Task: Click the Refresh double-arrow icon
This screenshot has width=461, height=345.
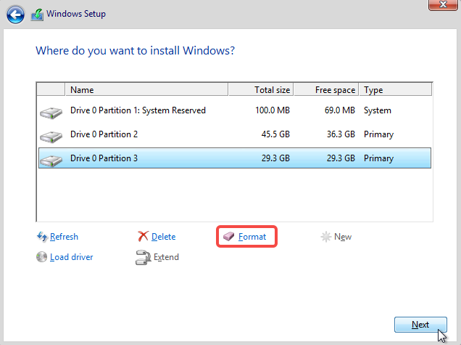Action: [x=42, y=237]
